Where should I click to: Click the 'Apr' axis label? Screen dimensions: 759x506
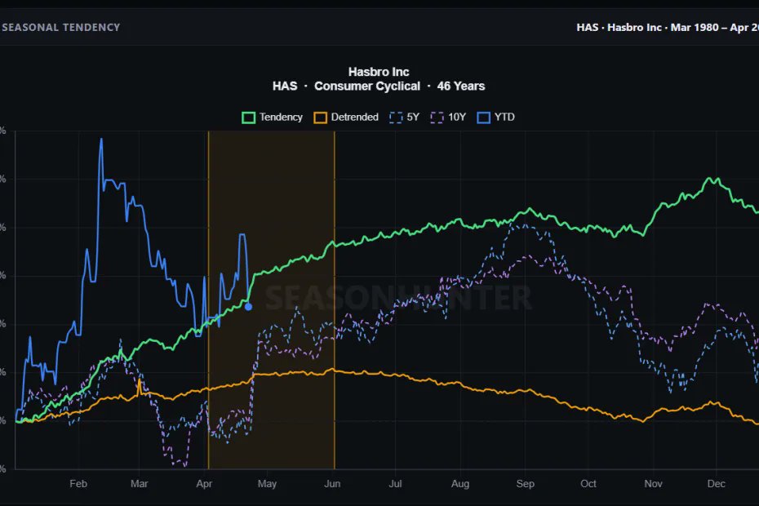coord(204,484)
